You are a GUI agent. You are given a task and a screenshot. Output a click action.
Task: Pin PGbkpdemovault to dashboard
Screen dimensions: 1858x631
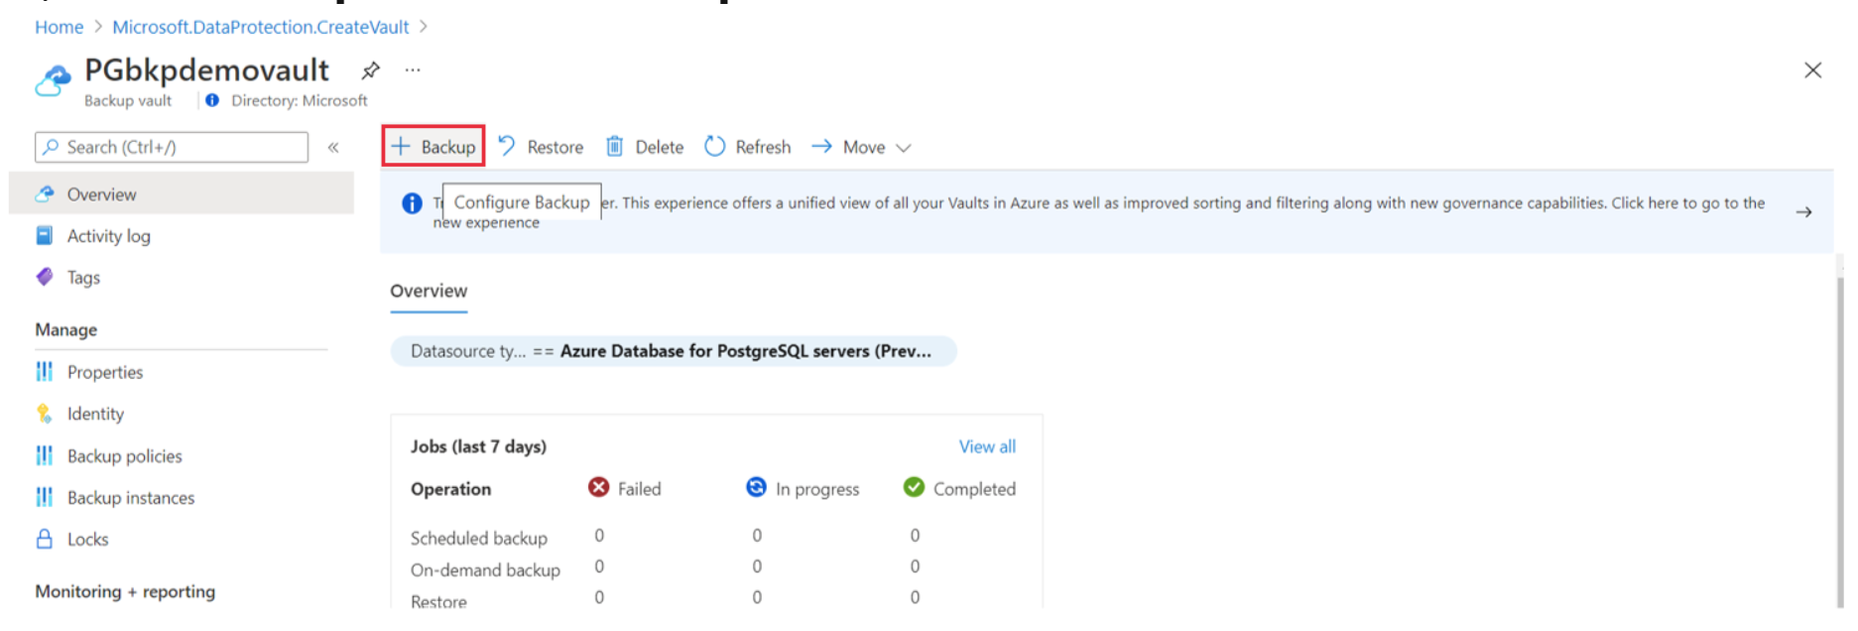tap(371, 70)
